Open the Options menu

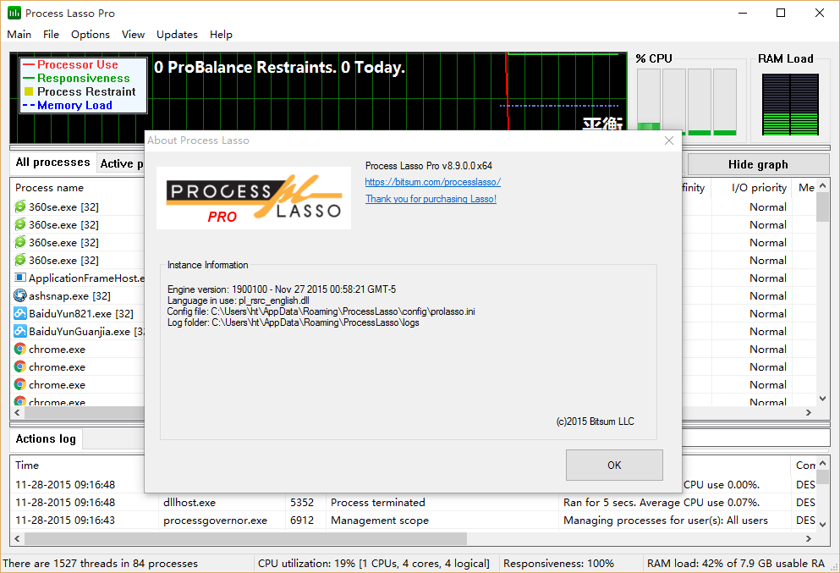point(90,35)
